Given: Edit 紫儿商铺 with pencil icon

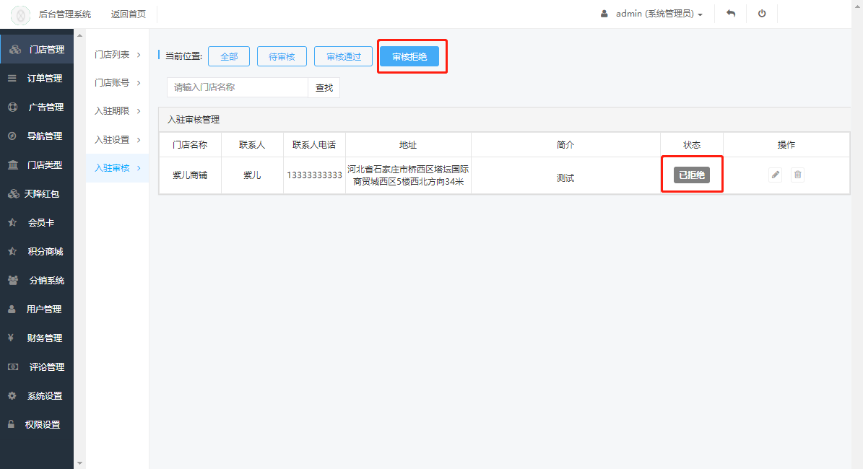Looking at the screenshot, I should pos(775,175).
